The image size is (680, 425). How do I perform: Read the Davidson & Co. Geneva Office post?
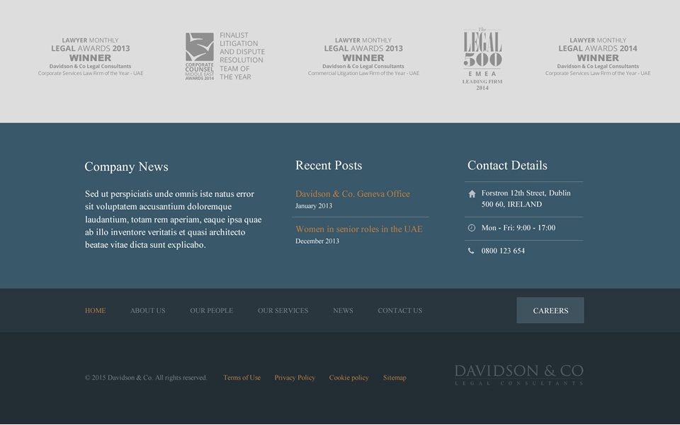[x=352, y=194]
